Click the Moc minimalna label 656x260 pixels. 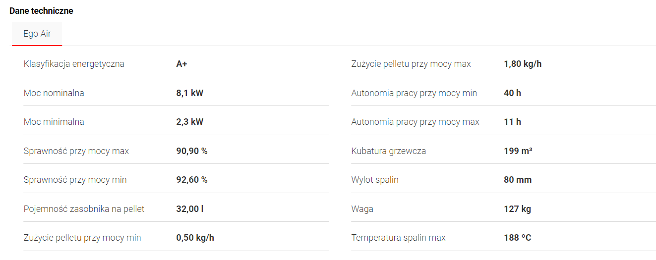point(54,122)
